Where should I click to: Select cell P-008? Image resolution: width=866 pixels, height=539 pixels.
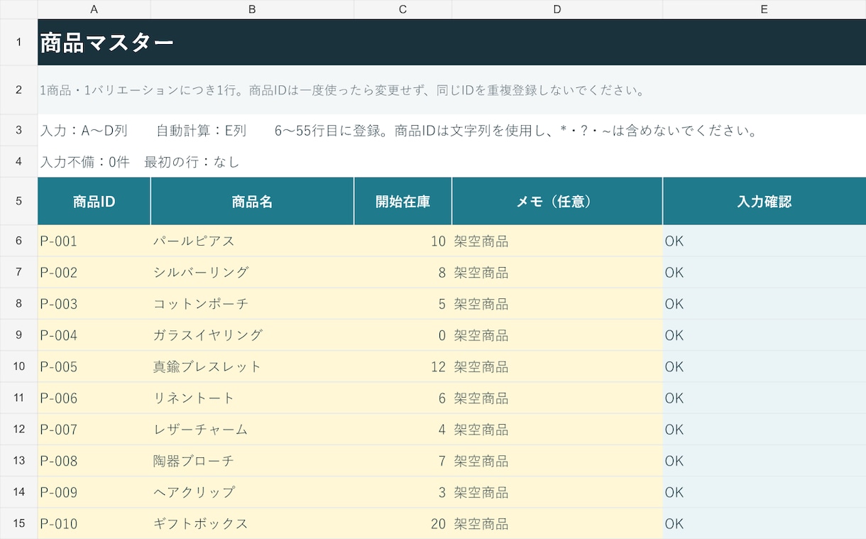94,461
